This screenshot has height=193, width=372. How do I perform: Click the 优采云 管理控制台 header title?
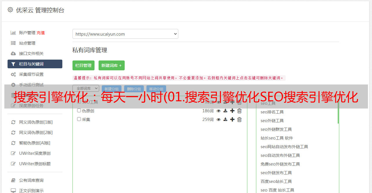click(x=40, y=10)
